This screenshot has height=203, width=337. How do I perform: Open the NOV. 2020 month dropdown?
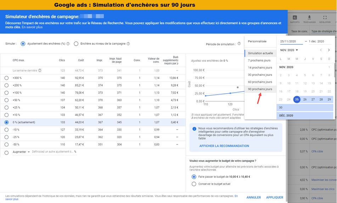point(289,50)
